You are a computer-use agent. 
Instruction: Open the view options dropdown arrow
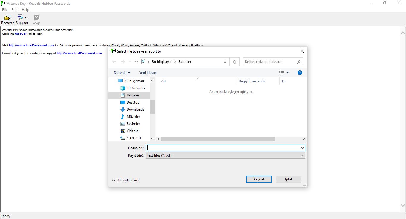click(287, 73)
